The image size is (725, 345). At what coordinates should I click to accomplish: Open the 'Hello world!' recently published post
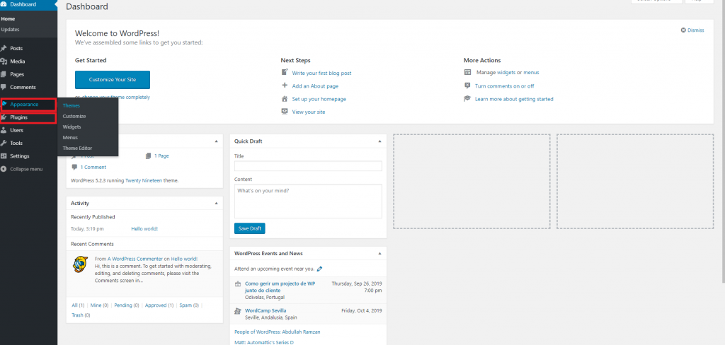144,228
